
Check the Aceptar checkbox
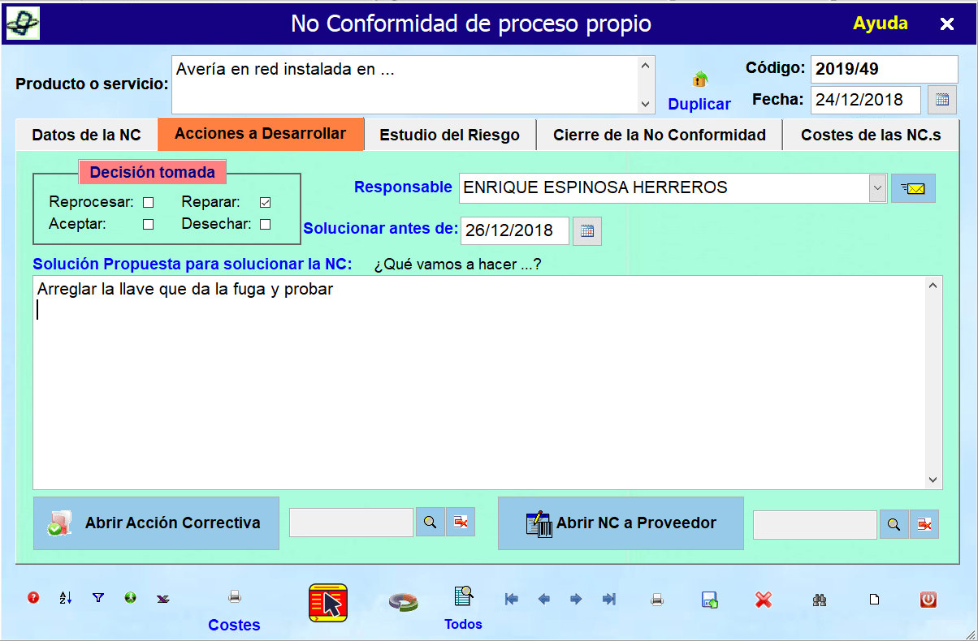click(x=148, y=225)
